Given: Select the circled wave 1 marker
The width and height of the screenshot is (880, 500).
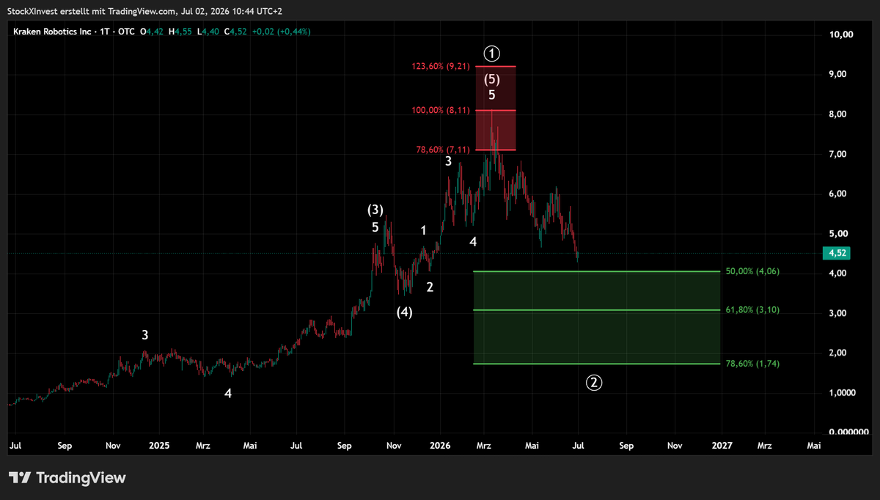Looking at the screenshot, I should (492, 54).
